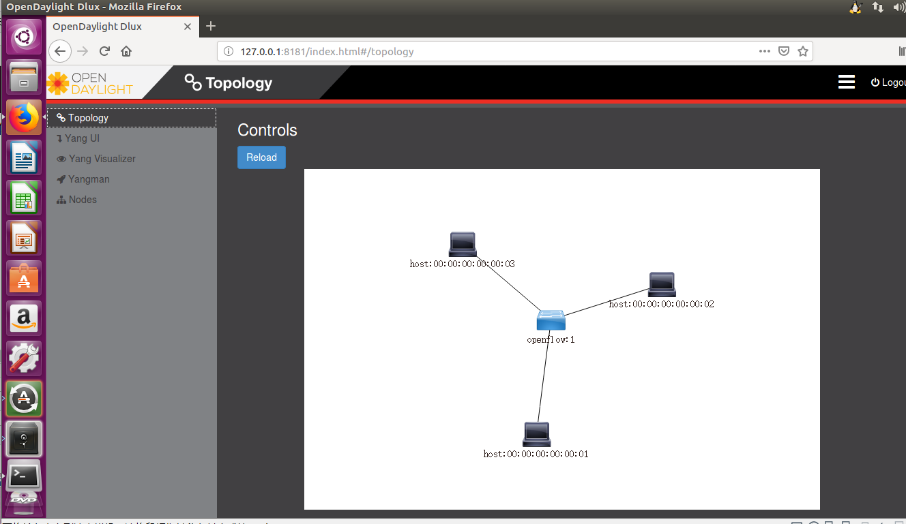Open Yang UI in sidebar
This screenshot has height=524, width=906.
(83, 138)
